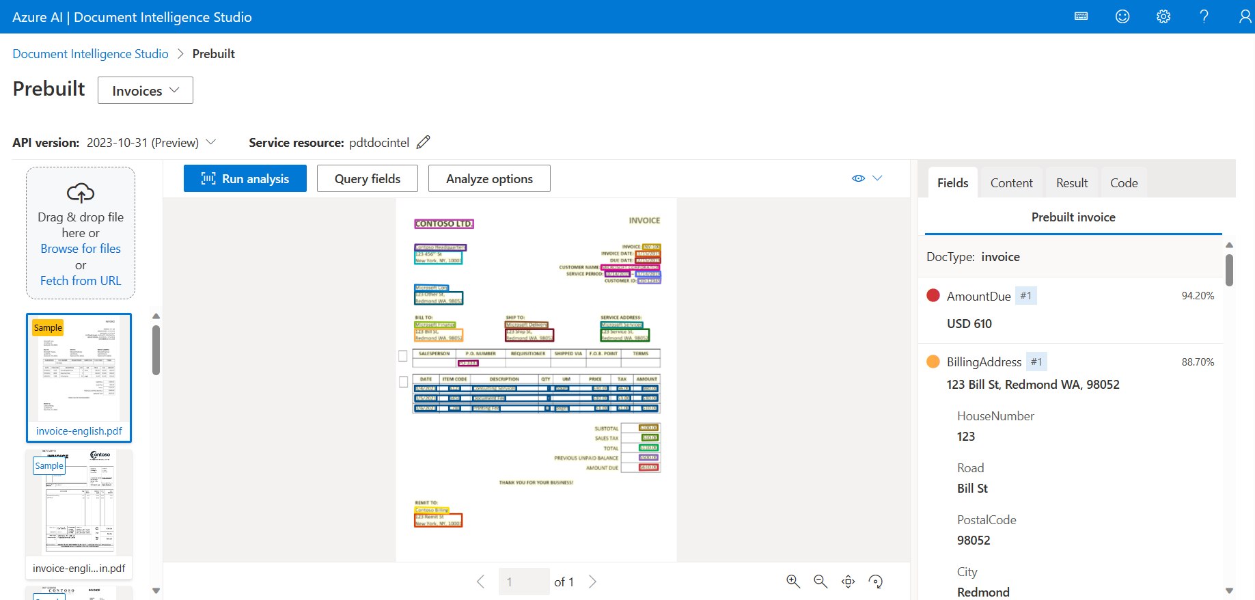Click the 94.20% confidence value

point(1198,295)
